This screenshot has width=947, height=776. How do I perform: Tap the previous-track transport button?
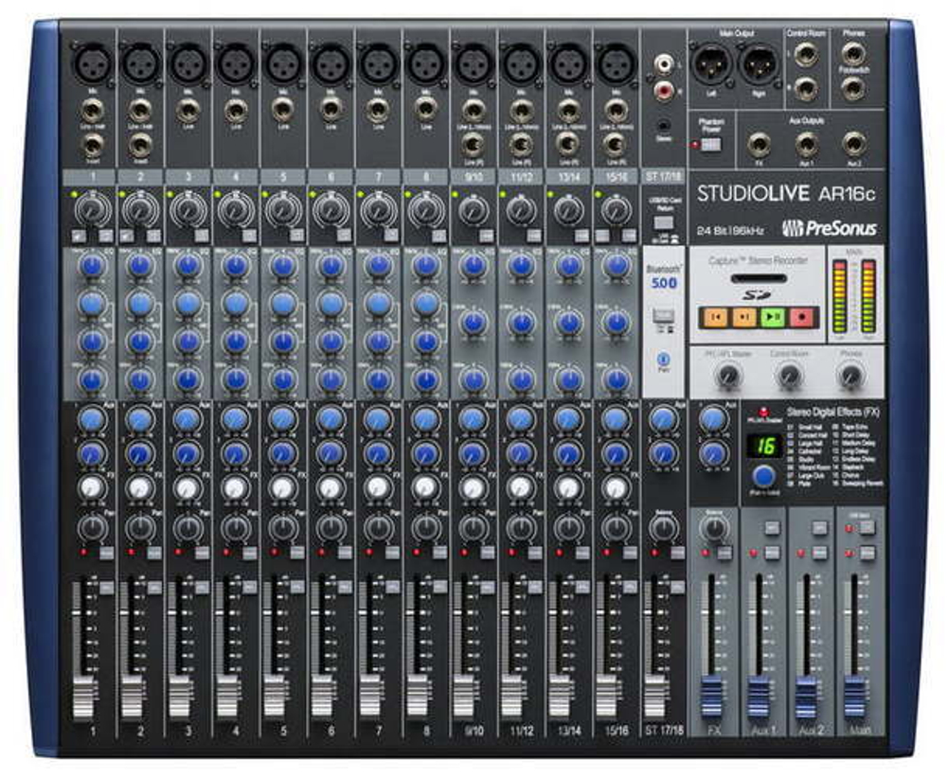[x=715, y=315]
